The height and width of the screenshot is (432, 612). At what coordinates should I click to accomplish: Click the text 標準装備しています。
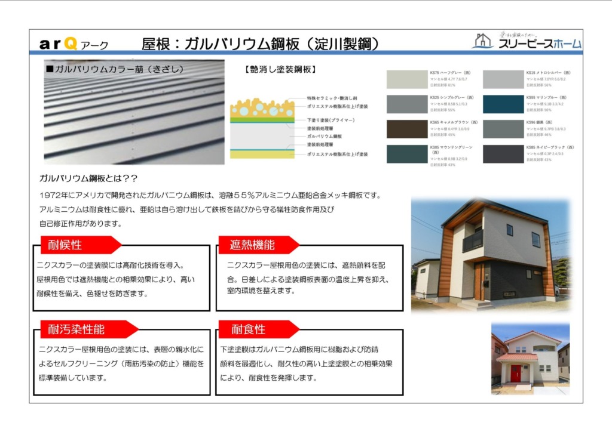[72, 378]
